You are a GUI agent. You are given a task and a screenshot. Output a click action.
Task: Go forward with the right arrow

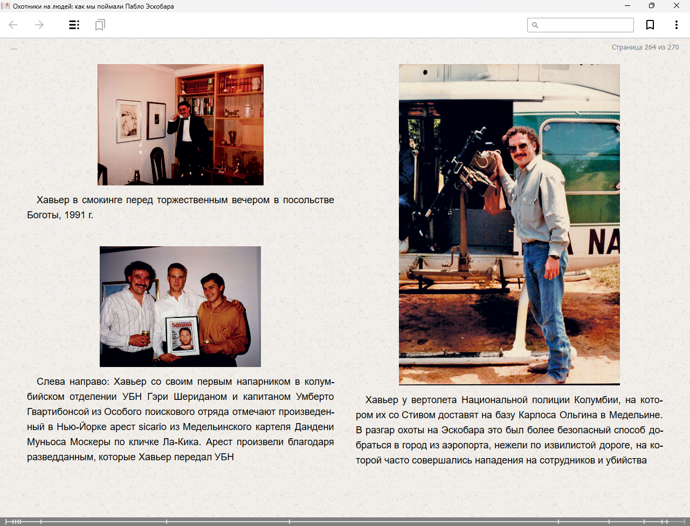click(39, 25)
